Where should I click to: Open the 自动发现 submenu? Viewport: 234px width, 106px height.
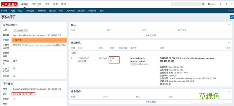(92, 11)
